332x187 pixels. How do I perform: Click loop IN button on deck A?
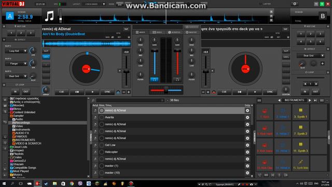15,91
